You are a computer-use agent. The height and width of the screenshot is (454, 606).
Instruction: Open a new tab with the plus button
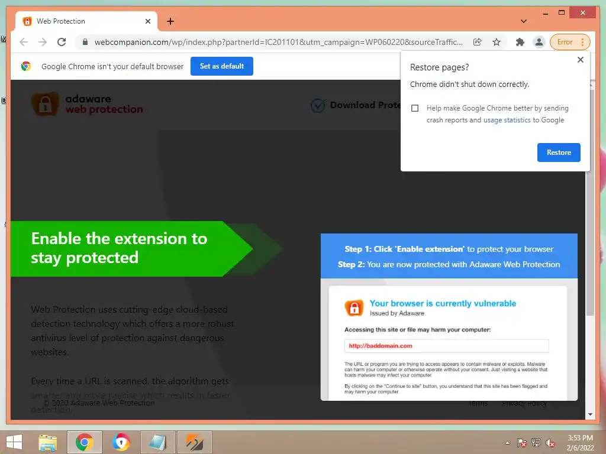point(170,21)
